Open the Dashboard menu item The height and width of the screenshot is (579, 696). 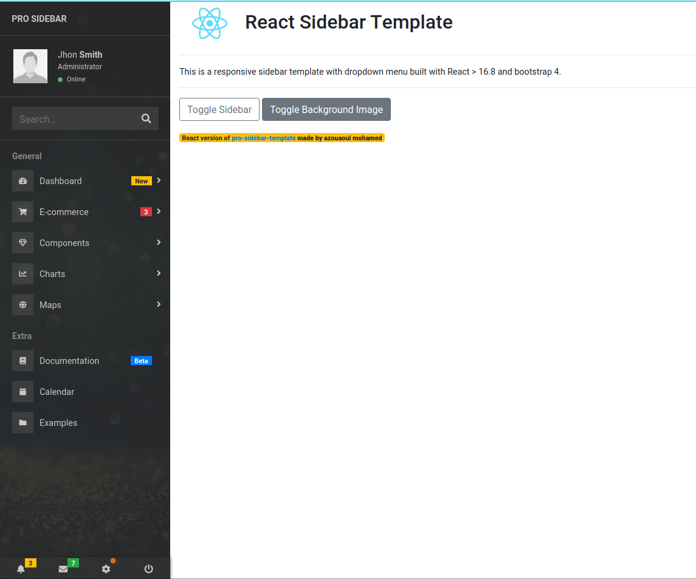click(84, 181)
